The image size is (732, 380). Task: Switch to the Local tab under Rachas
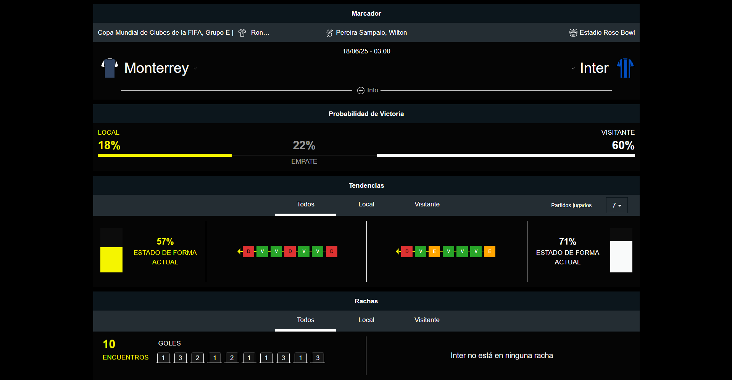(366, 320)
